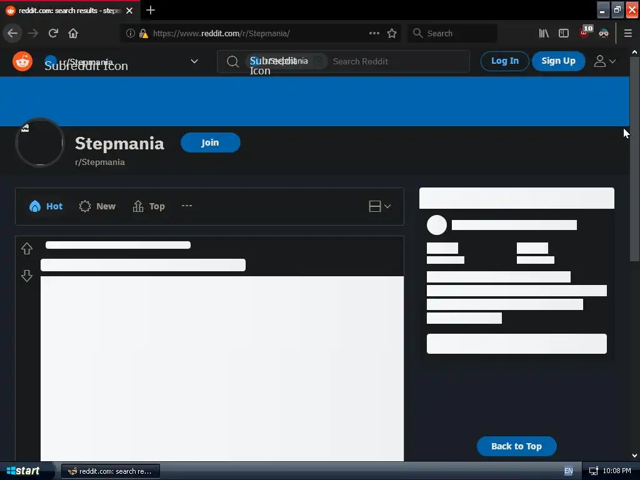The width and height of the screenshot is (640, 480).
Task: Click the padlock warning icon in the address bar
Action: (x=143, y=33)
